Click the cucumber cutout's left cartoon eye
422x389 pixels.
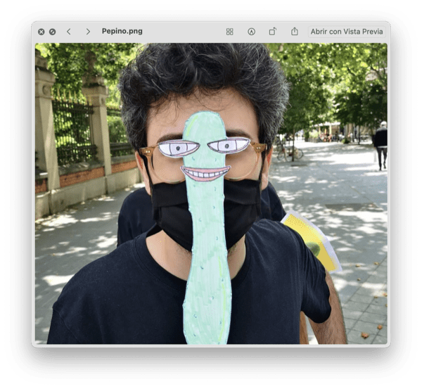179,148
